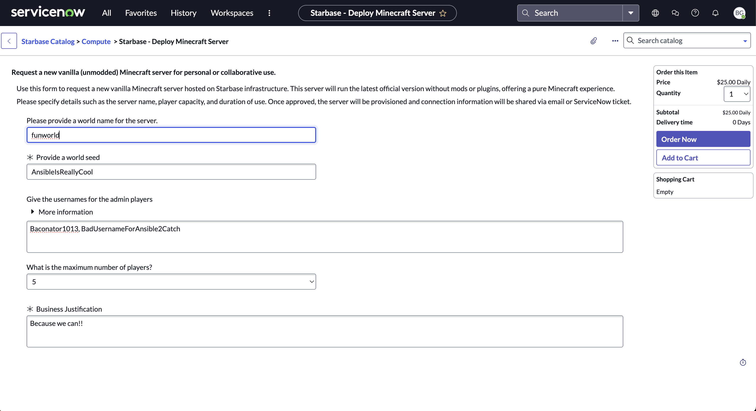Open the more menus vertical ellipsis
The height and width of the screenshot is (411, 756).
point(269,13)
